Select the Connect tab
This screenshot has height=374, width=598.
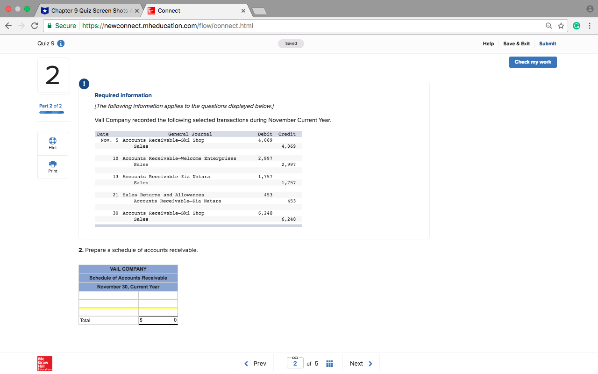point(195,10)
